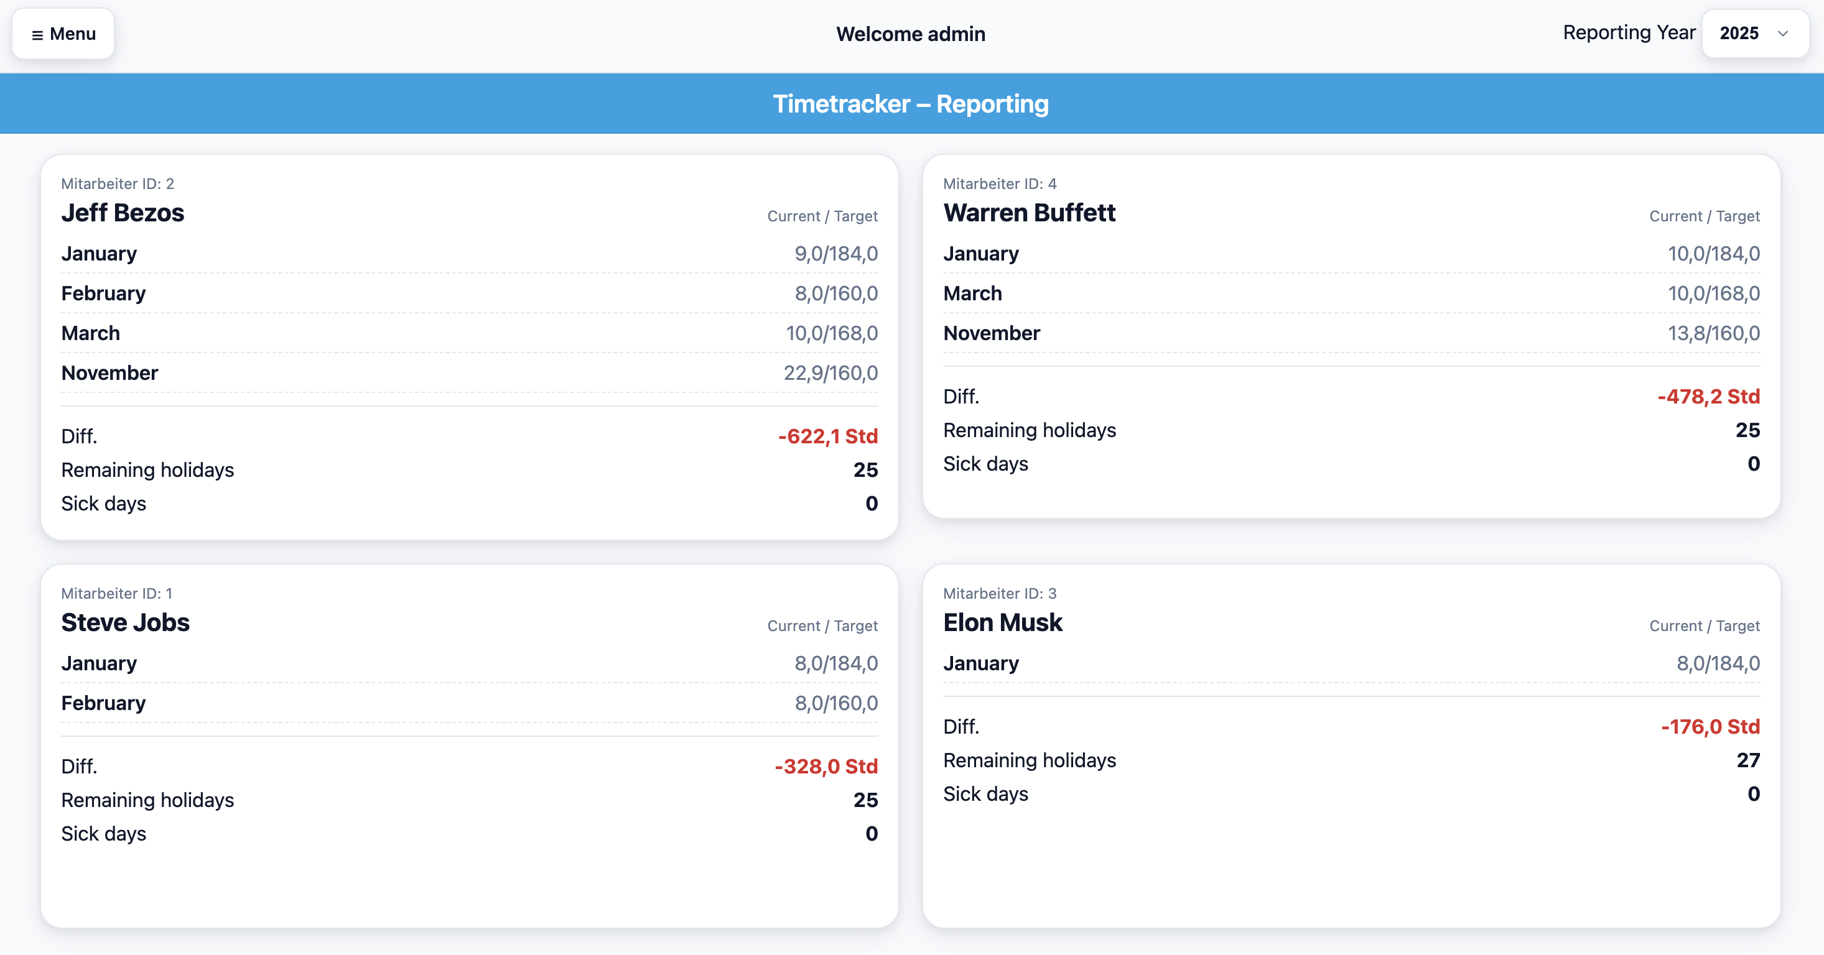The height and width of the screenshot is (955, 1824).
Task: Click Current / Target header in Jeff Bezos card
Action: pos(823,216)
